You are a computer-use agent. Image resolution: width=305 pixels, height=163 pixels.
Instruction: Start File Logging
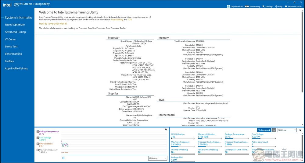click(264, 130)
